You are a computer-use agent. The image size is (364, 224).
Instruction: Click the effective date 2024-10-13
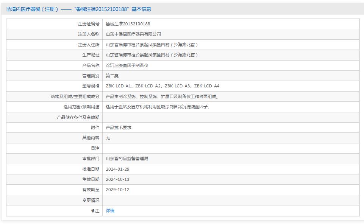[x=117, y=179]
